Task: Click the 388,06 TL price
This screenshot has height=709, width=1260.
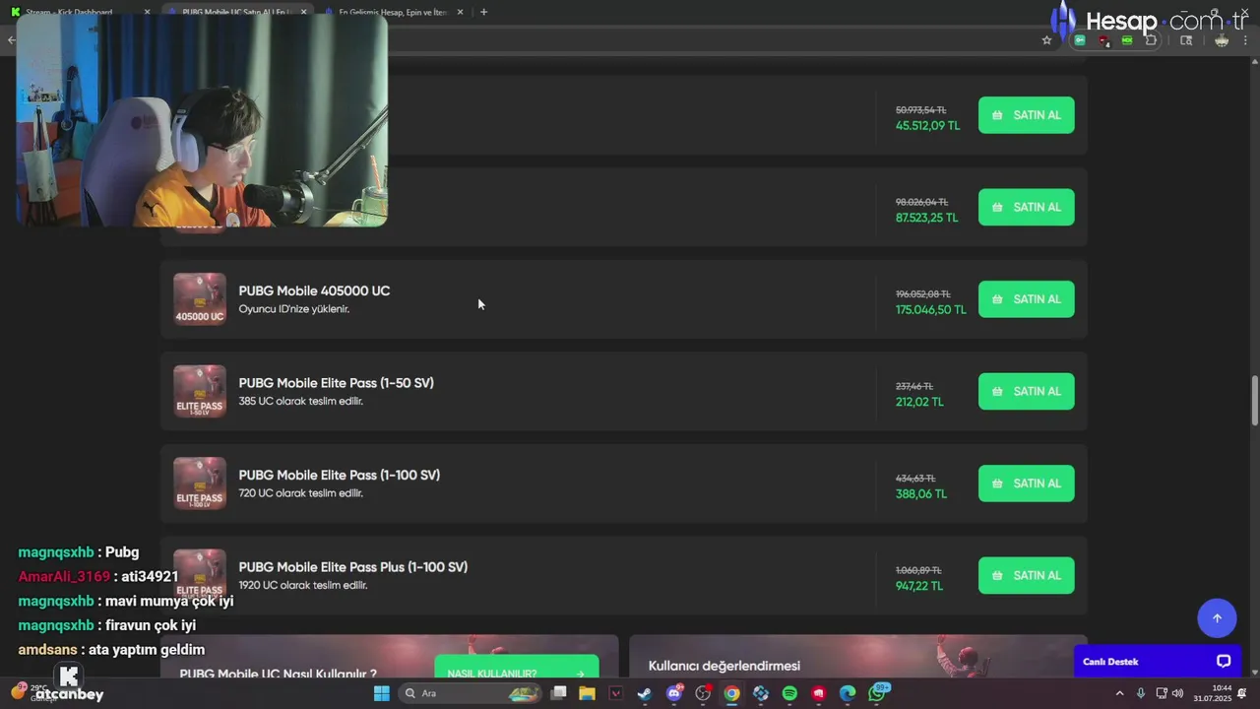Action: pyautogui.click(x=920, y=494)
